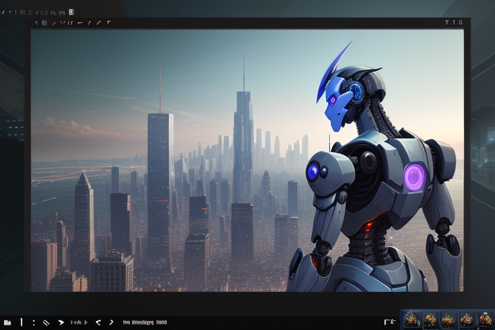Open the vertical dots options menu

34,322
